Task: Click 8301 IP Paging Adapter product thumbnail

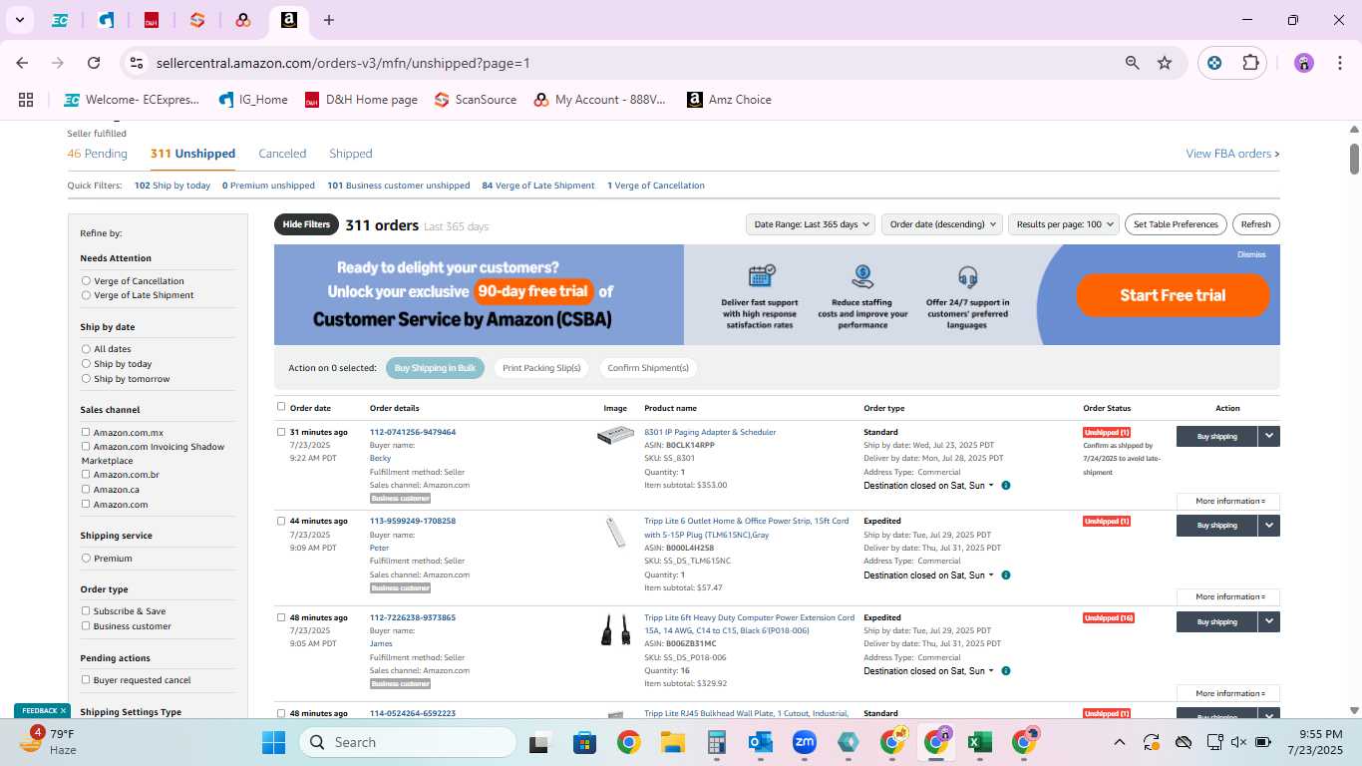Action: 615,435
